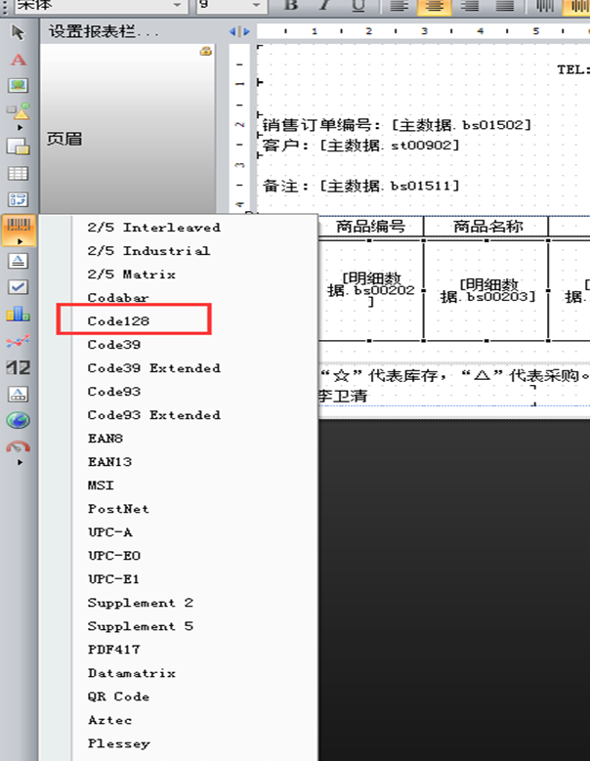
Task: Toggle underline formatting
Action: click(358, 6)
